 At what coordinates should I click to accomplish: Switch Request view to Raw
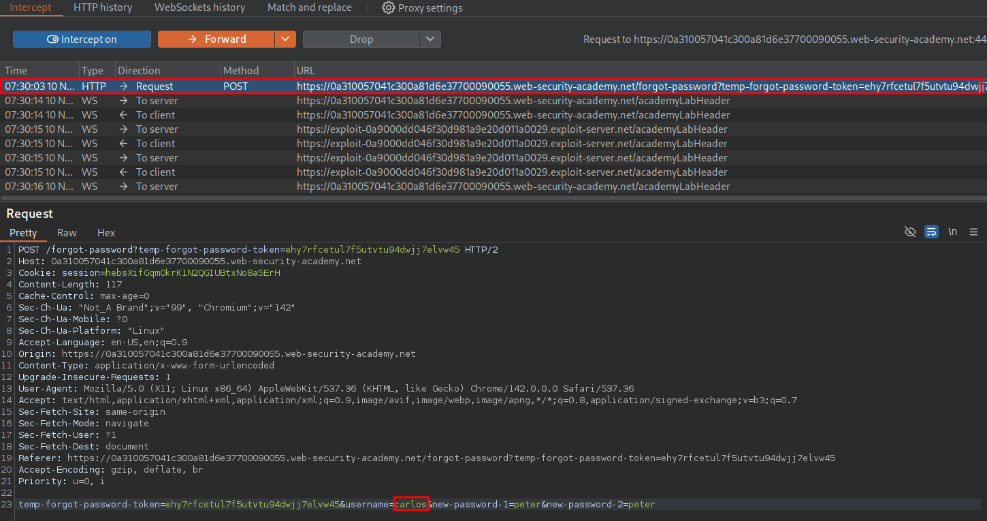coord(67,233)
